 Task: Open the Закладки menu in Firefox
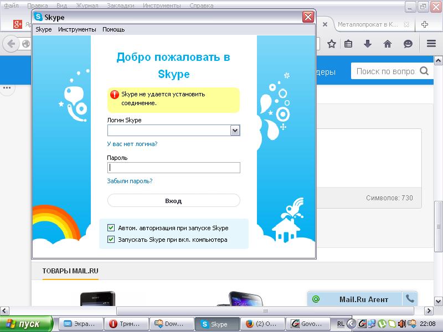[x=121, y=6]
